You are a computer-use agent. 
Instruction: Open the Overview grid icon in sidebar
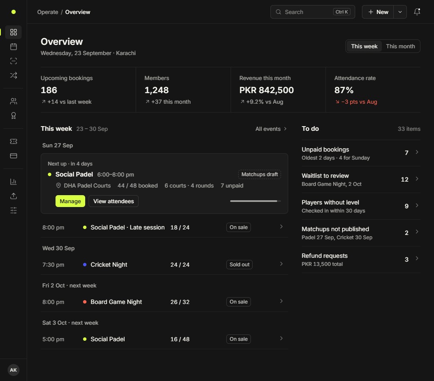click(x=13, y=32)
